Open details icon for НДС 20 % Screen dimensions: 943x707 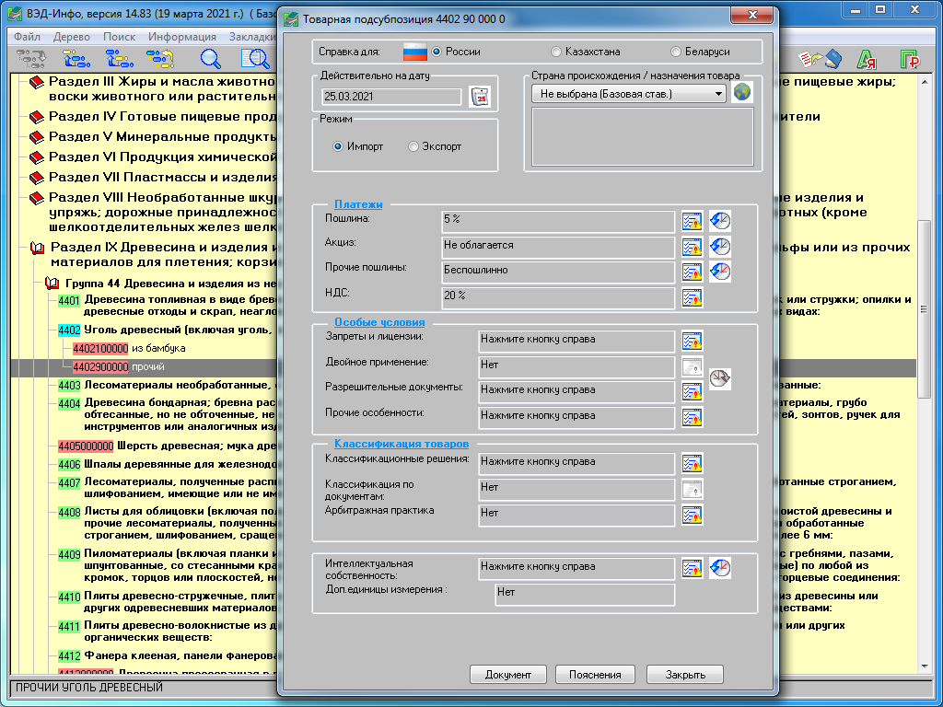[693, 297]
